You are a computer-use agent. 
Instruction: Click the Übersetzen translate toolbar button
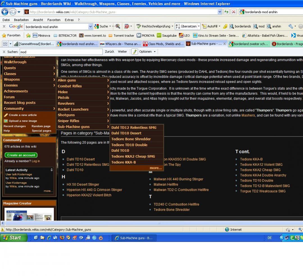tap(187, 26)
